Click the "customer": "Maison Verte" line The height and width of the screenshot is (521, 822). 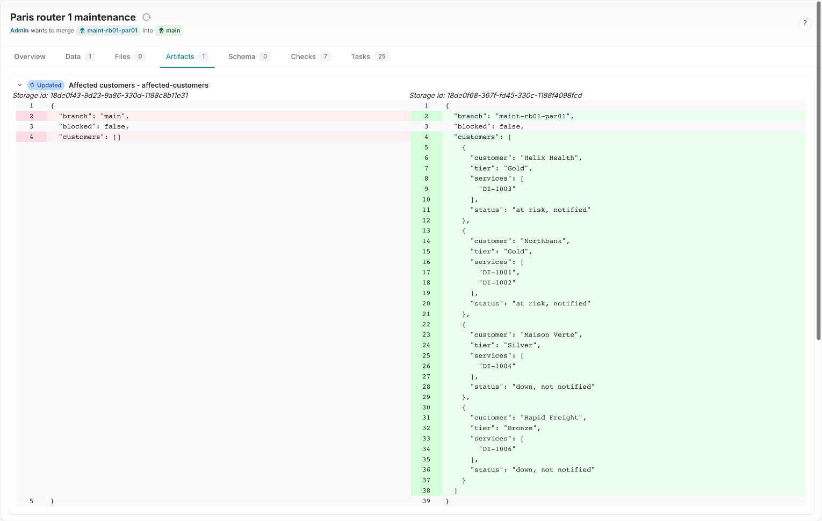pos(608,335)
